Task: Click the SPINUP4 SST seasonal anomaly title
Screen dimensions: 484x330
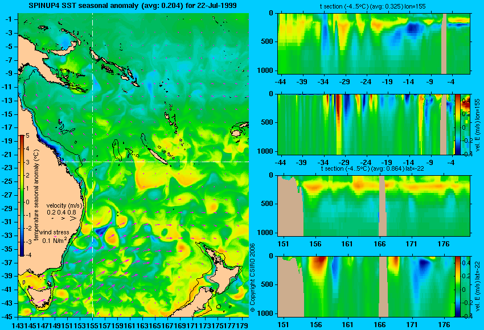Action: click(133, 6)
